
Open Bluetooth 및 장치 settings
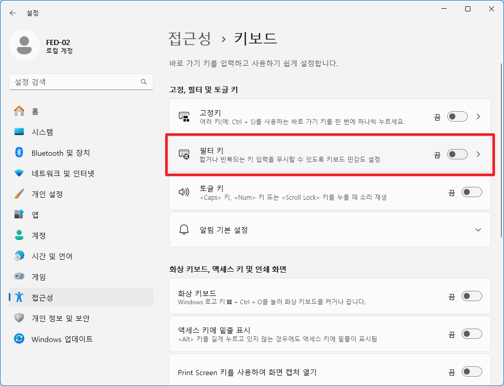(x=81, y=153)
